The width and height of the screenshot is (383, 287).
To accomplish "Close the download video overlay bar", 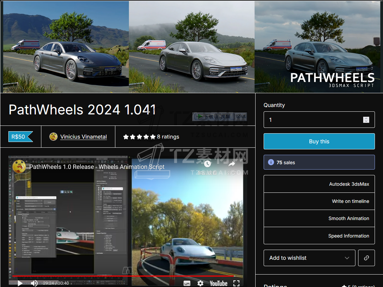I will click(x=244, y=116).
